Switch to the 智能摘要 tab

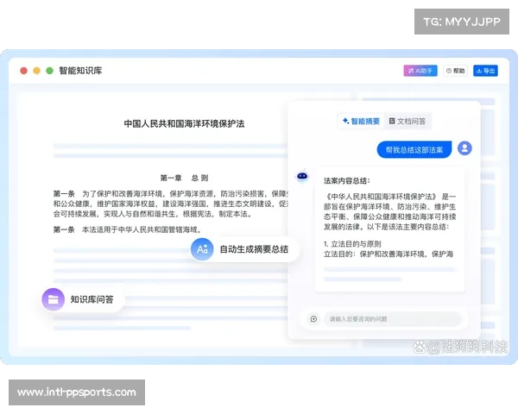click(x=361, y=121)
